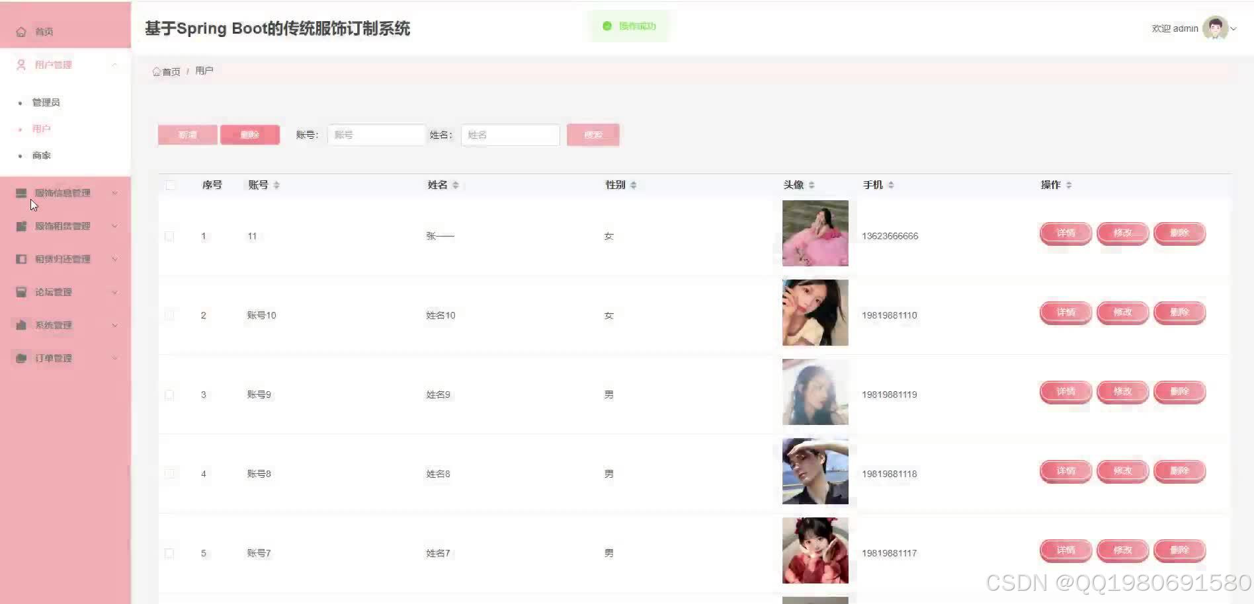Open avatar thumbnail of user 账号8
The image size is (1254, 604).
click(x=815, y=471)
